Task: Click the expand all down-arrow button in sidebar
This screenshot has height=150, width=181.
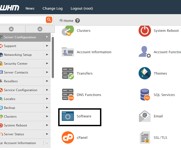Action: [x=40, y=29]
